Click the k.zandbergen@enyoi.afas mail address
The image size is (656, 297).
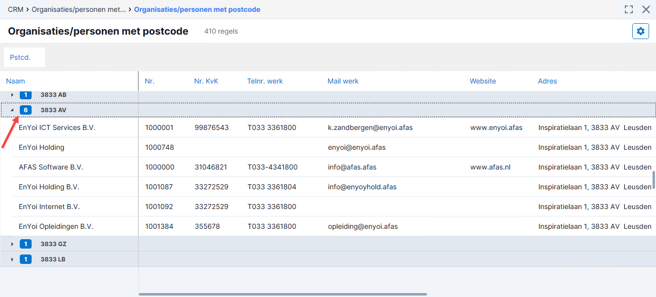[x=370, y=127]
